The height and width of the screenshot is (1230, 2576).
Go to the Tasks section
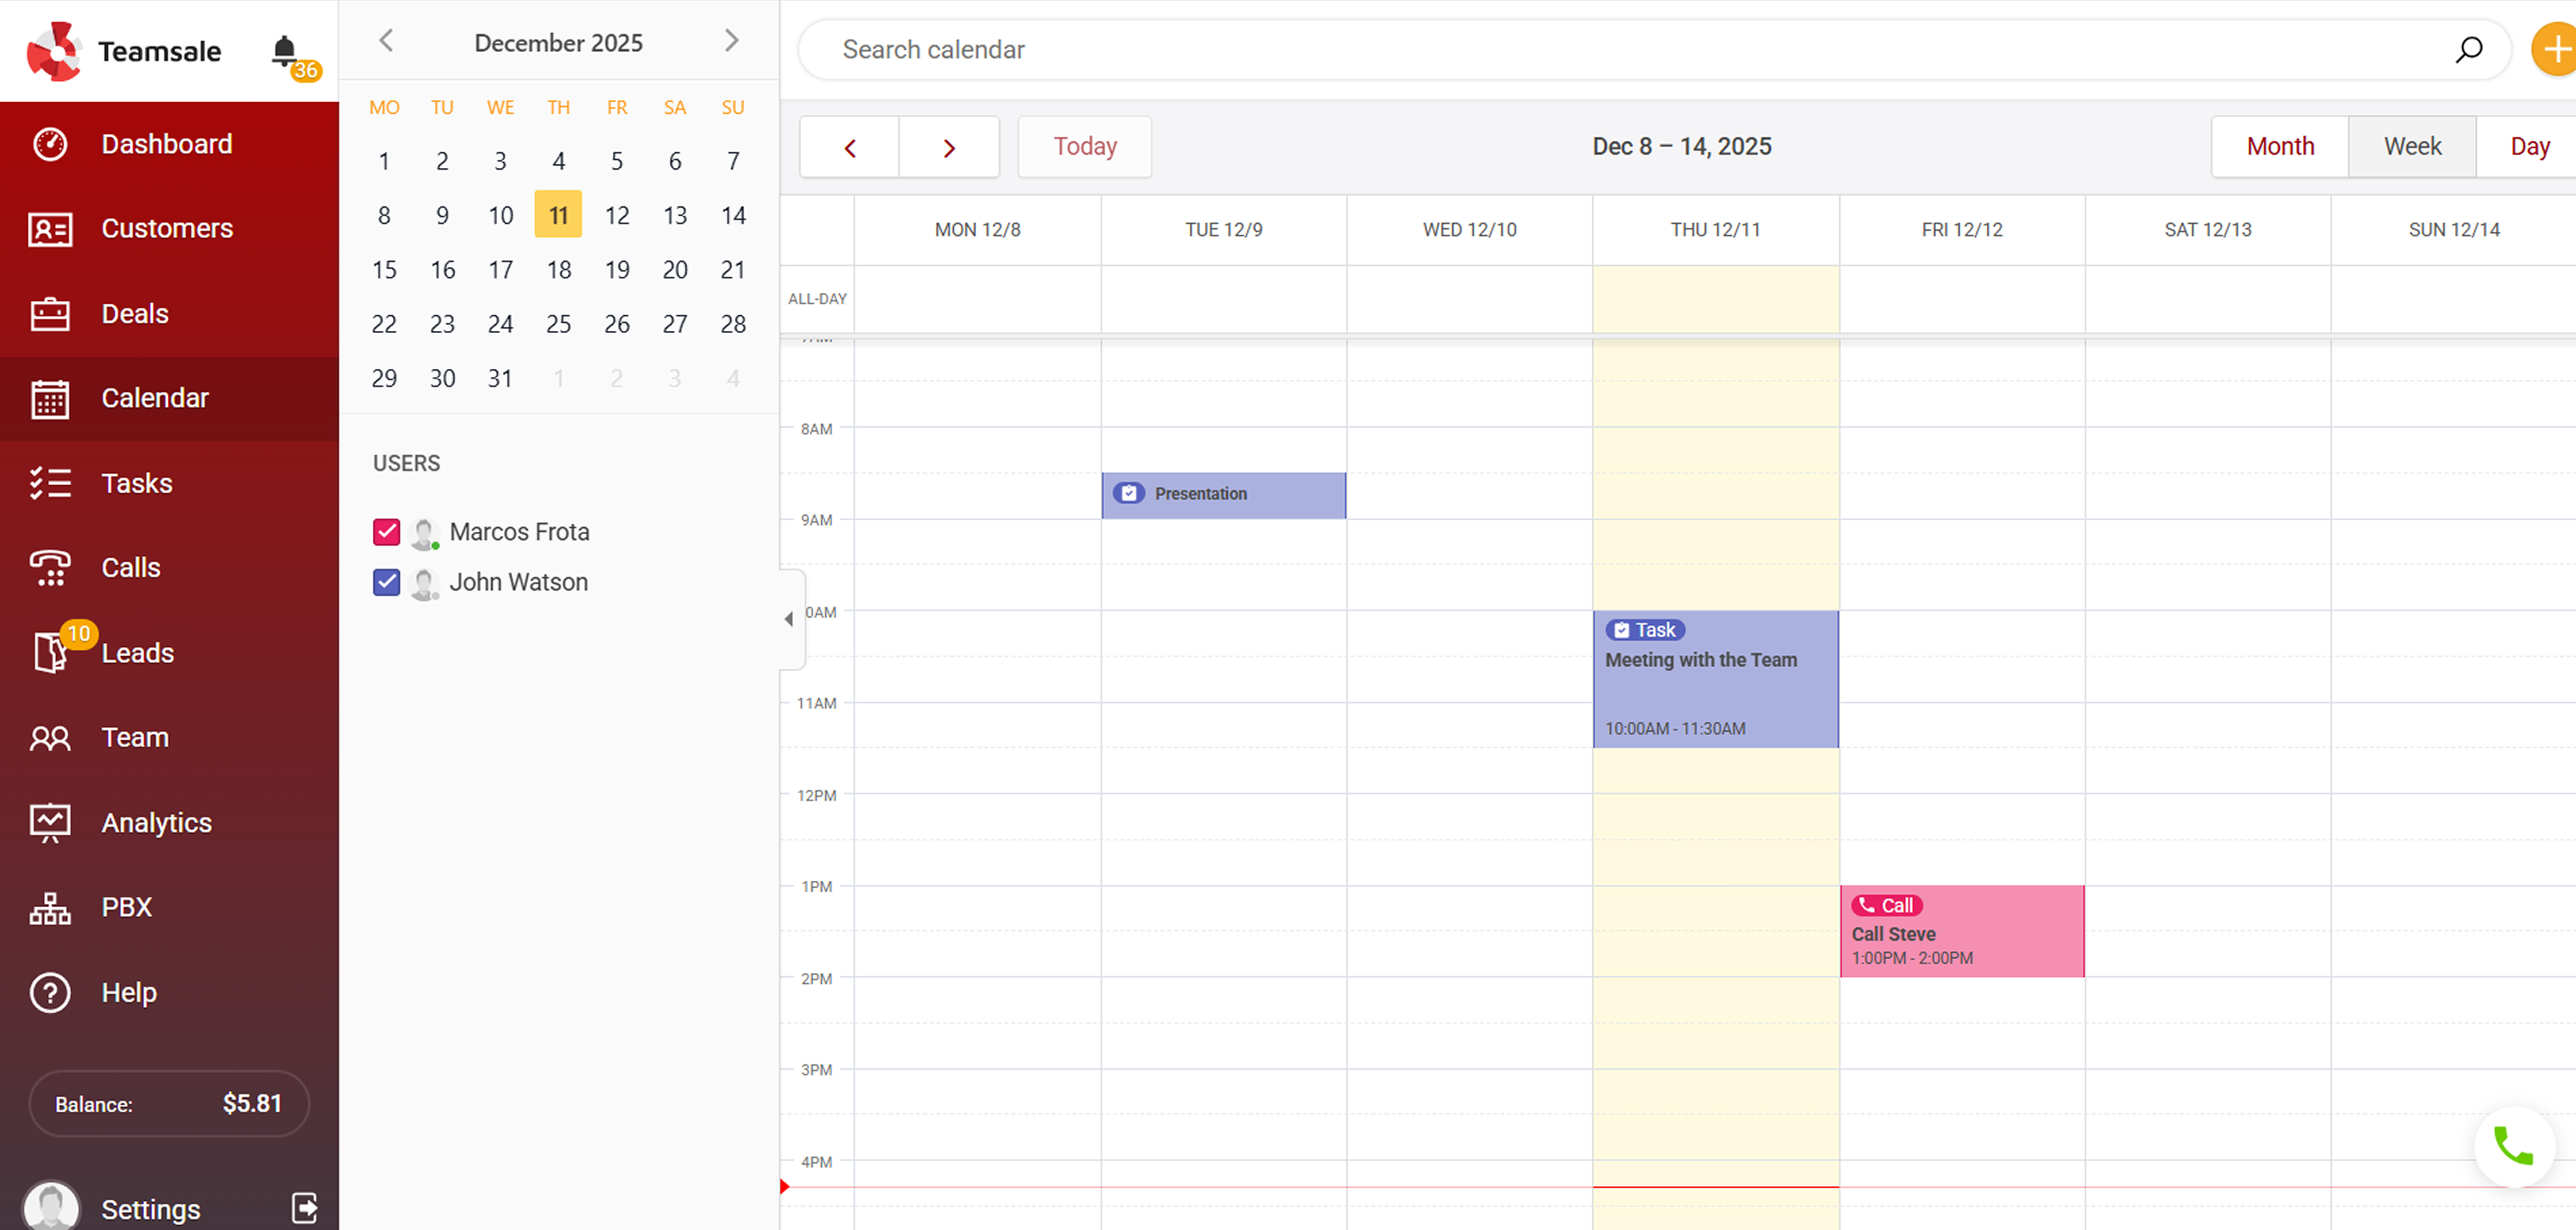tap(137, 483)
